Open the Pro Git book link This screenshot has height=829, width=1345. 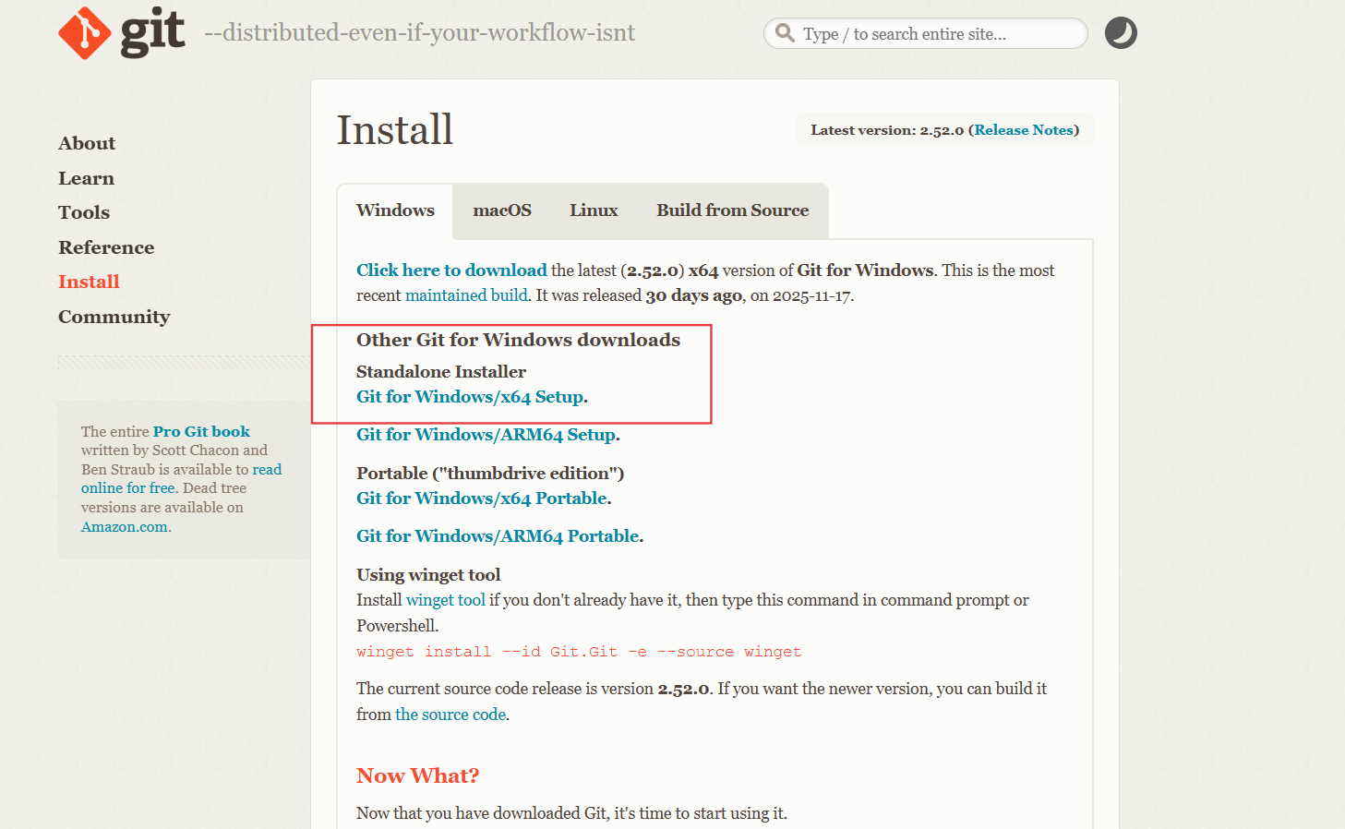point(200,431)
